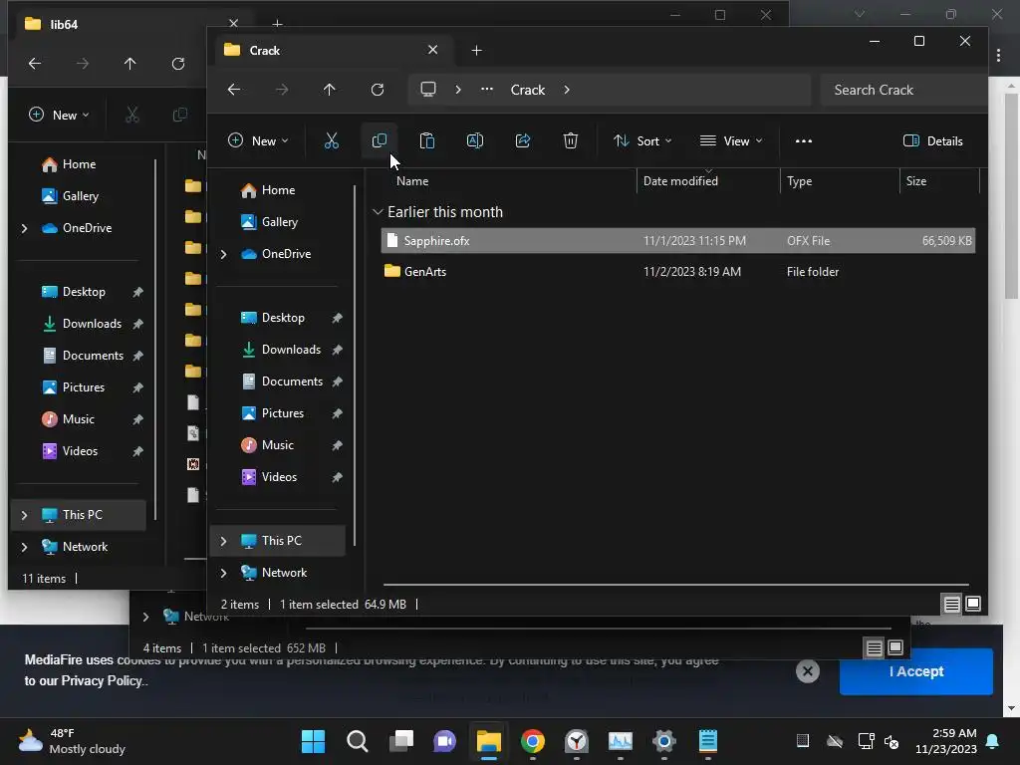Click the Copy icon in Crack window toolbar
The width and height of the screenshot is (1020, 765).
(380, 140)
